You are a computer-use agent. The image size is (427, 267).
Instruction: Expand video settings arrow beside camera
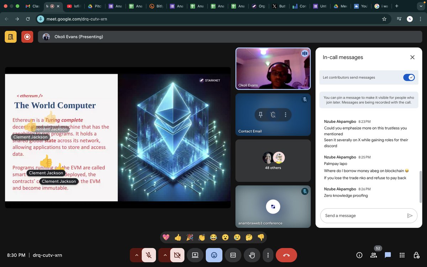165,255
